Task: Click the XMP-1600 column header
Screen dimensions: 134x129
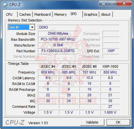Action: coord(110,66)
